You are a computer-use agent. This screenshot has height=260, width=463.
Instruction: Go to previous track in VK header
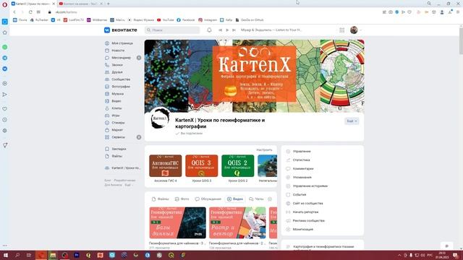pyautogui.click(x=220, y=30)
